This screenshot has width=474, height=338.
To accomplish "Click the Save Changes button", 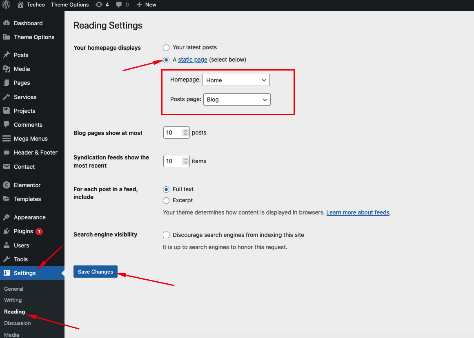I will (96, 272).
